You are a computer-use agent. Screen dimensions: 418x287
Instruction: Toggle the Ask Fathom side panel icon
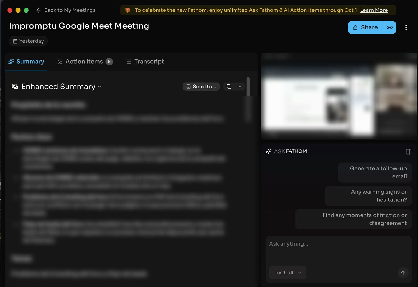(x=408, y=152)
